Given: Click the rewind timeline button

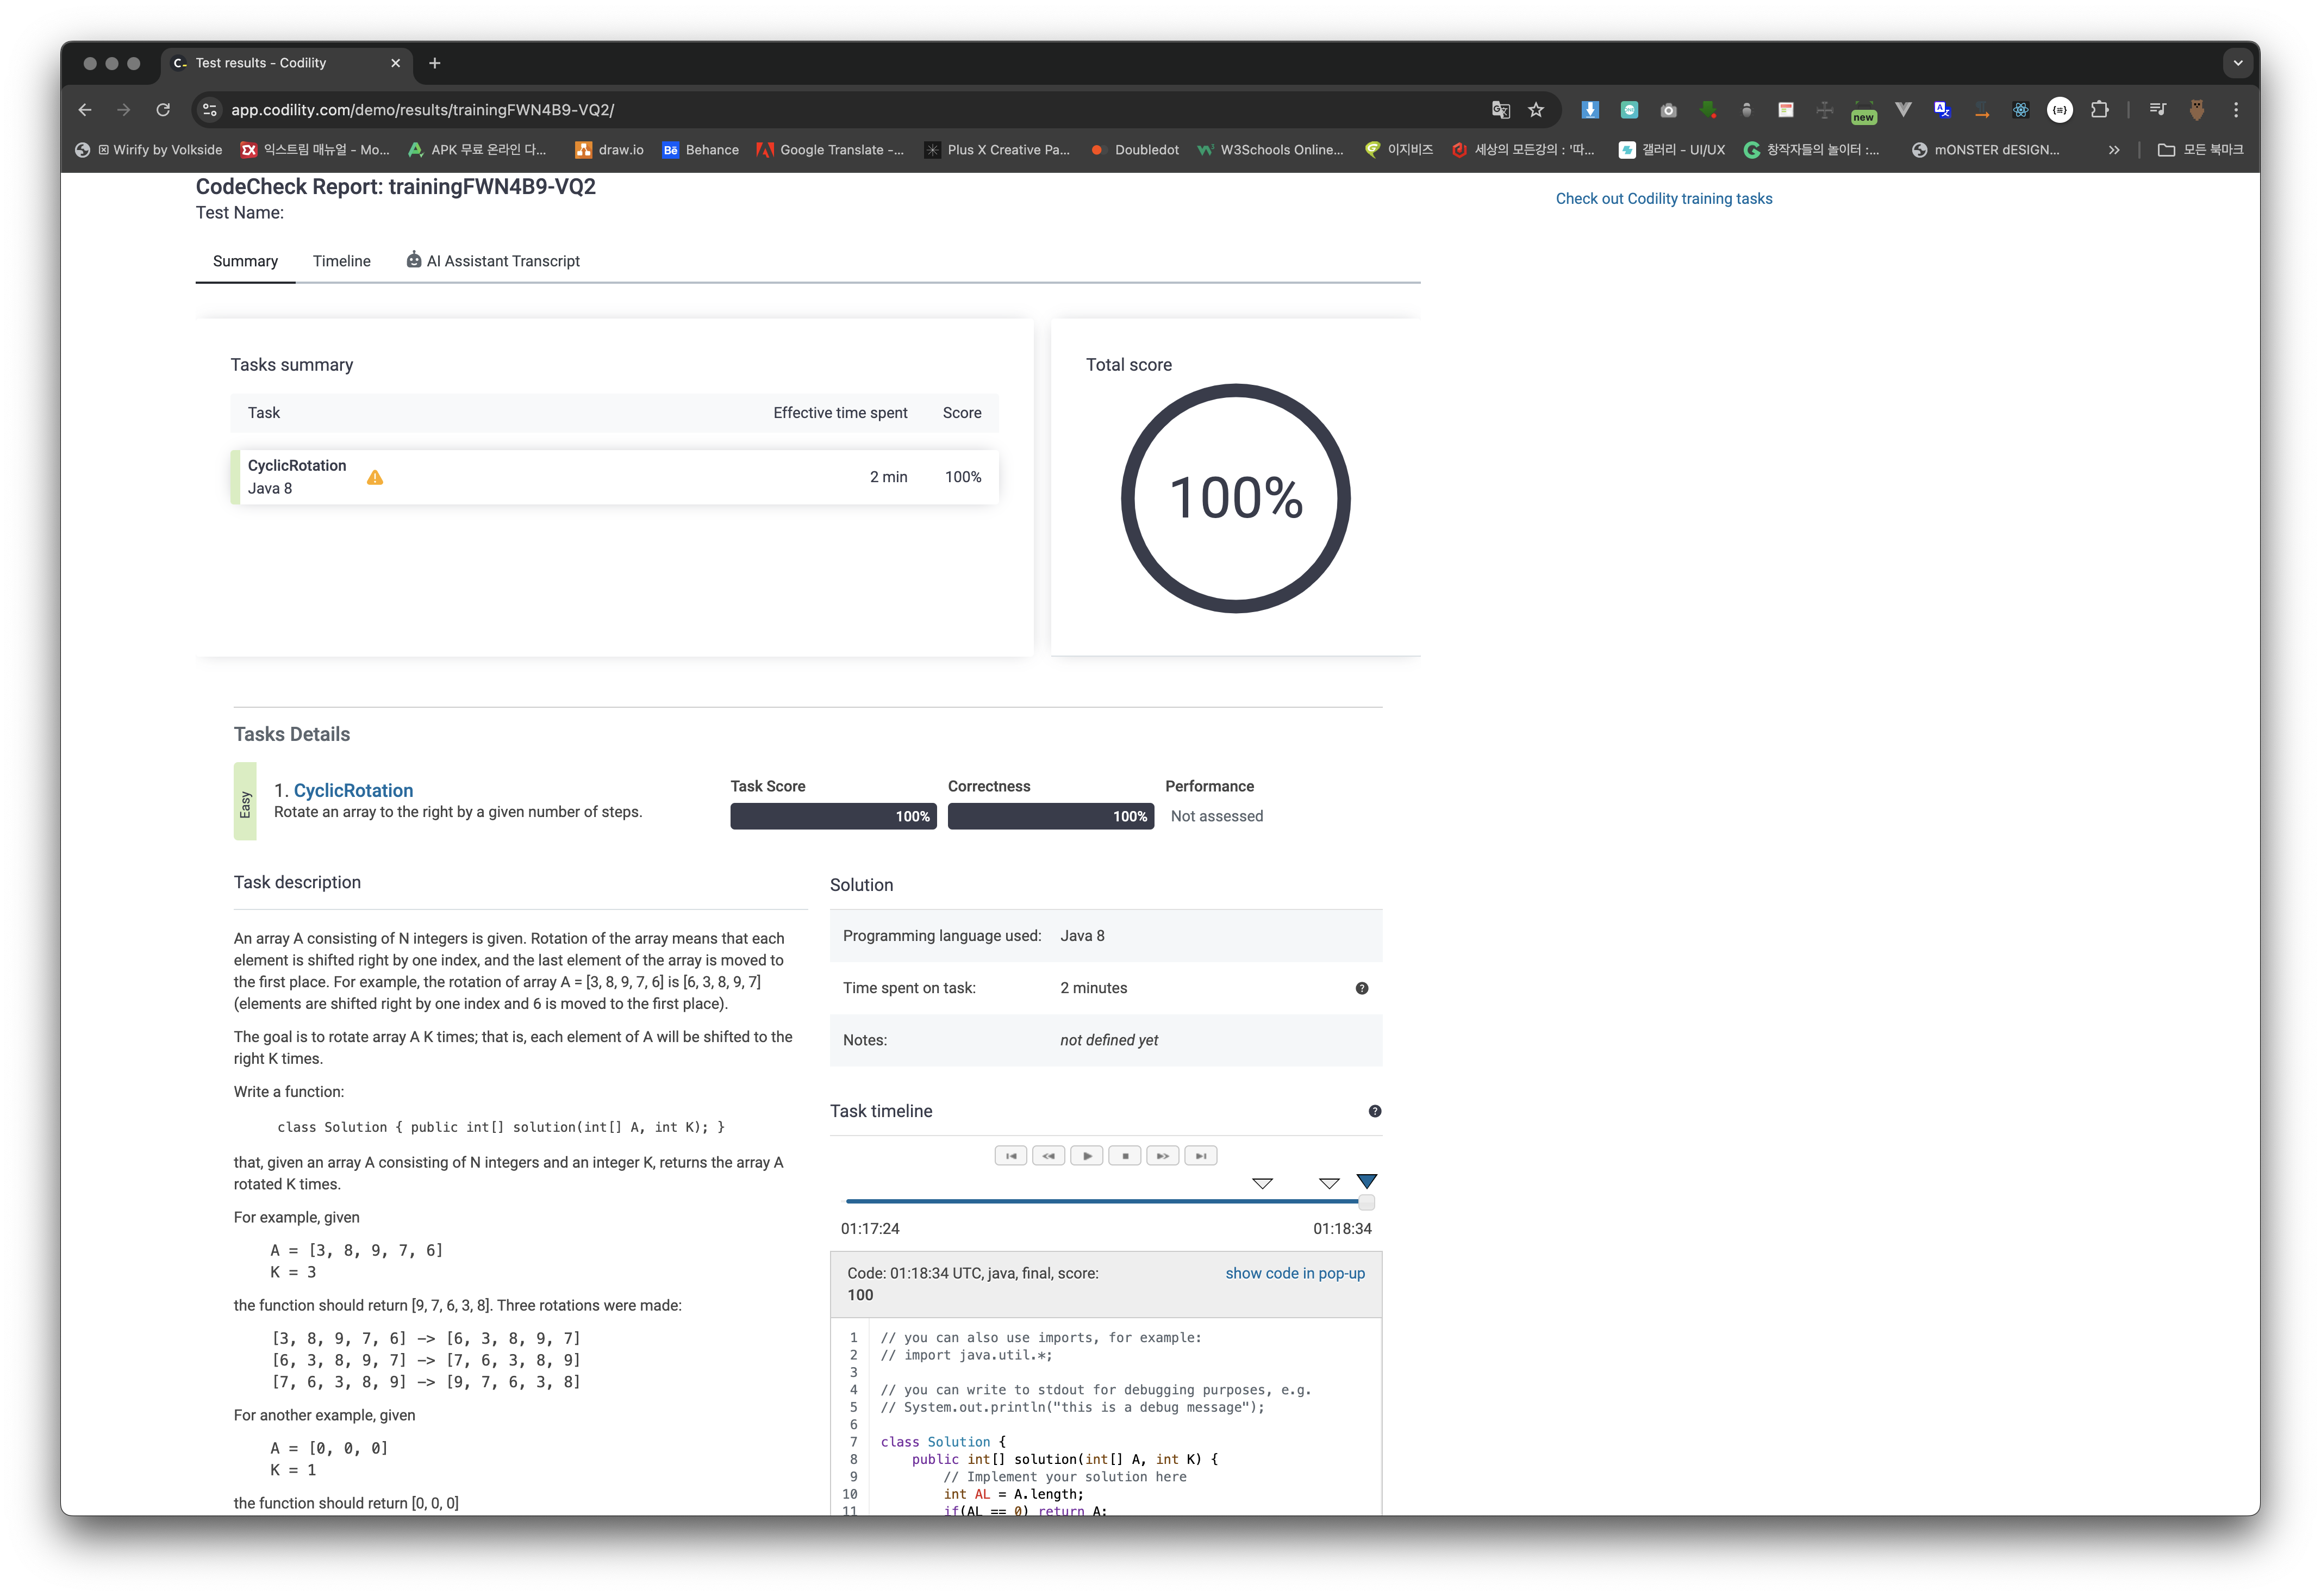Looking at the screenshot, I should point(1048,1156).
